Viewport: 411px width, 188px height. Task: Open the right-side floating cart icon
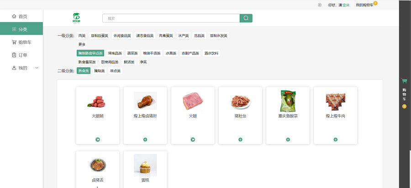coord(404,81)
